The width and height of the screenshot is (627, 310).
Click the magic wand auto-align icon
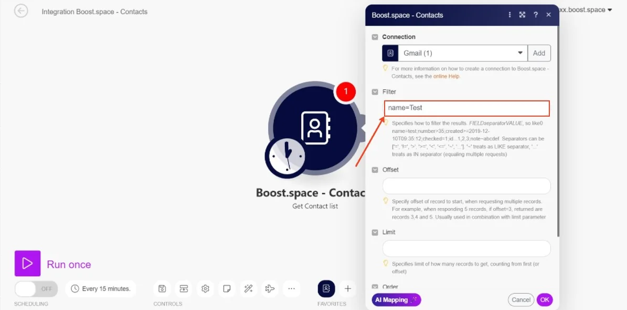(x=248, y=288)
